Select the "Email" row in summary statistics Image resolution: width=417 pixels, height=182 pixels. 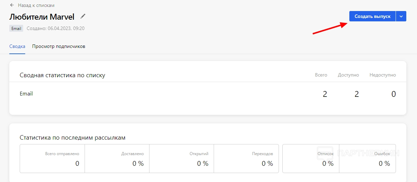pos(26,94)
